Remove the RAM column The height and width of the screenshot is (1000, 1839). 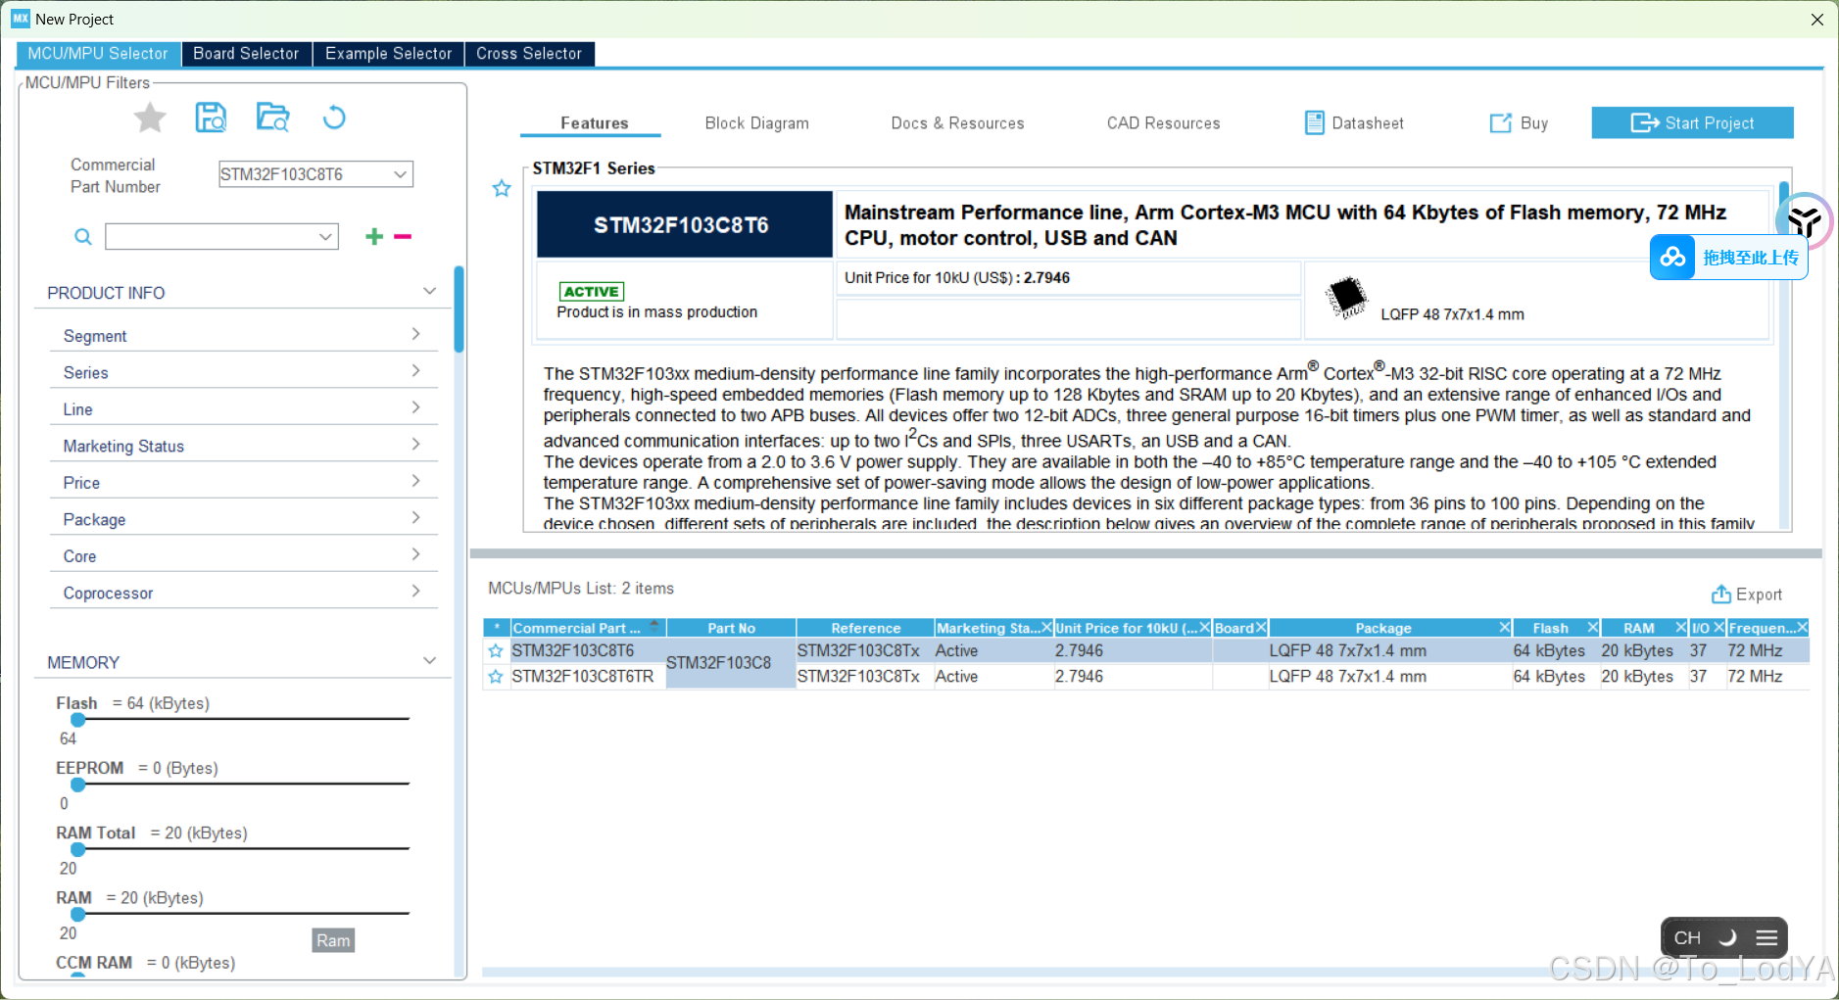coord(1681,628)
